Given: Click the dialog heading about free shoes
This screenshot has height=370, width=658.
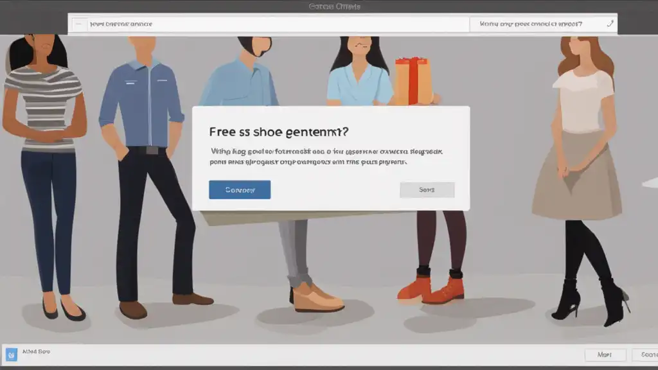Looking at the screenshot, I should tap(279, 132).
